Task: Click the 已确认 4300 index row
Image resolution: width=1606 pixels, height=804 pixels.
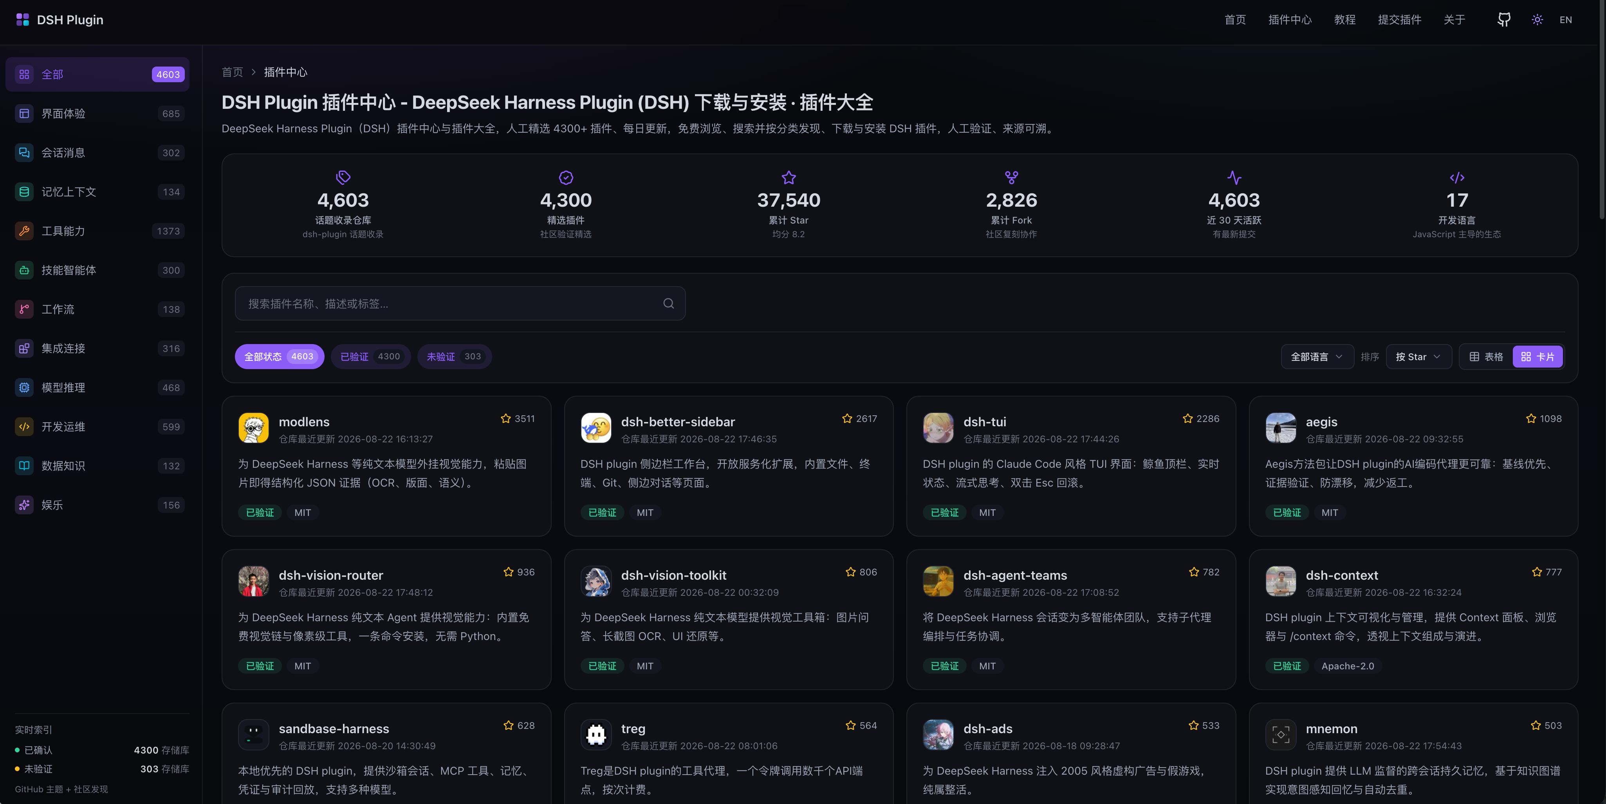Action: (102, 750)
